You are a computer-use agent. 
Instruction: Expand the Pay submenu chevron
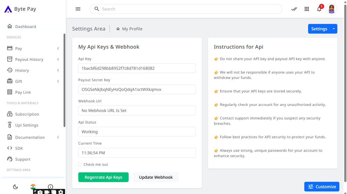(x=58, y=48)
